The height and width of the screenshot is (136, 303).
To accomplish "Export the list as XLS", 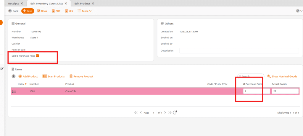I will click(69, 11).
